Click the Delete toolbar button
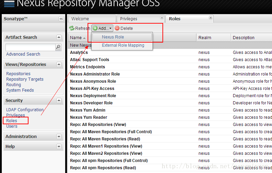 click(x=124, y=28)
